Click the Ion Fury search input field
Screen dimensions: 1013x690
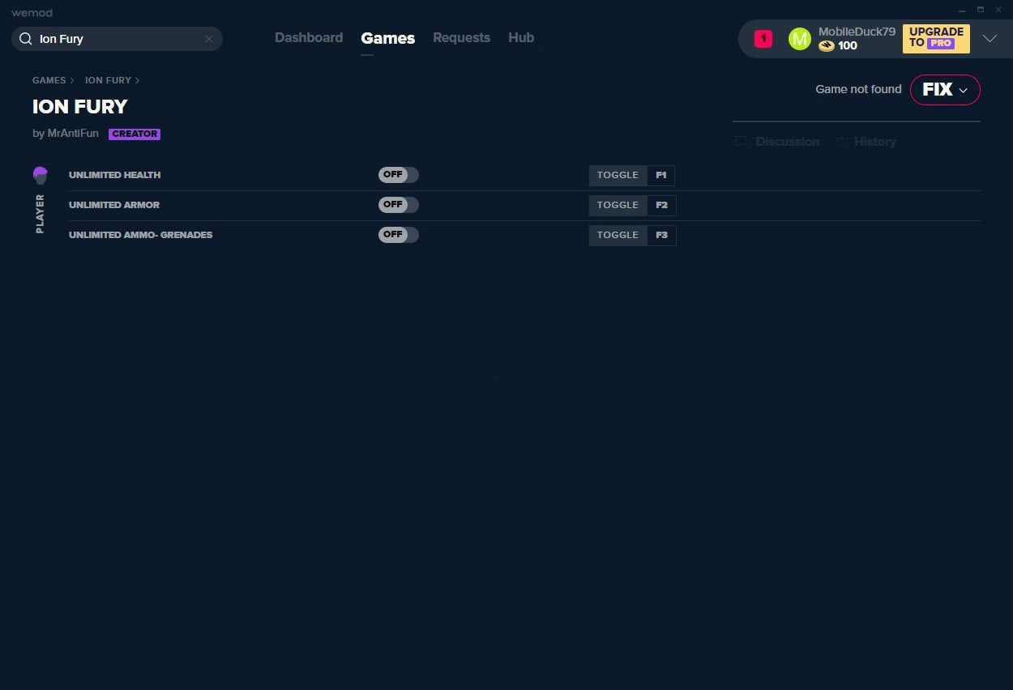coord(118,39)
